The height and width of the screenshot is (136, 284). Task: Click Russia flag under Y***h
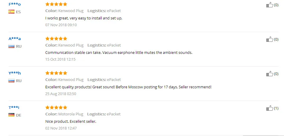tap(11, 81)
